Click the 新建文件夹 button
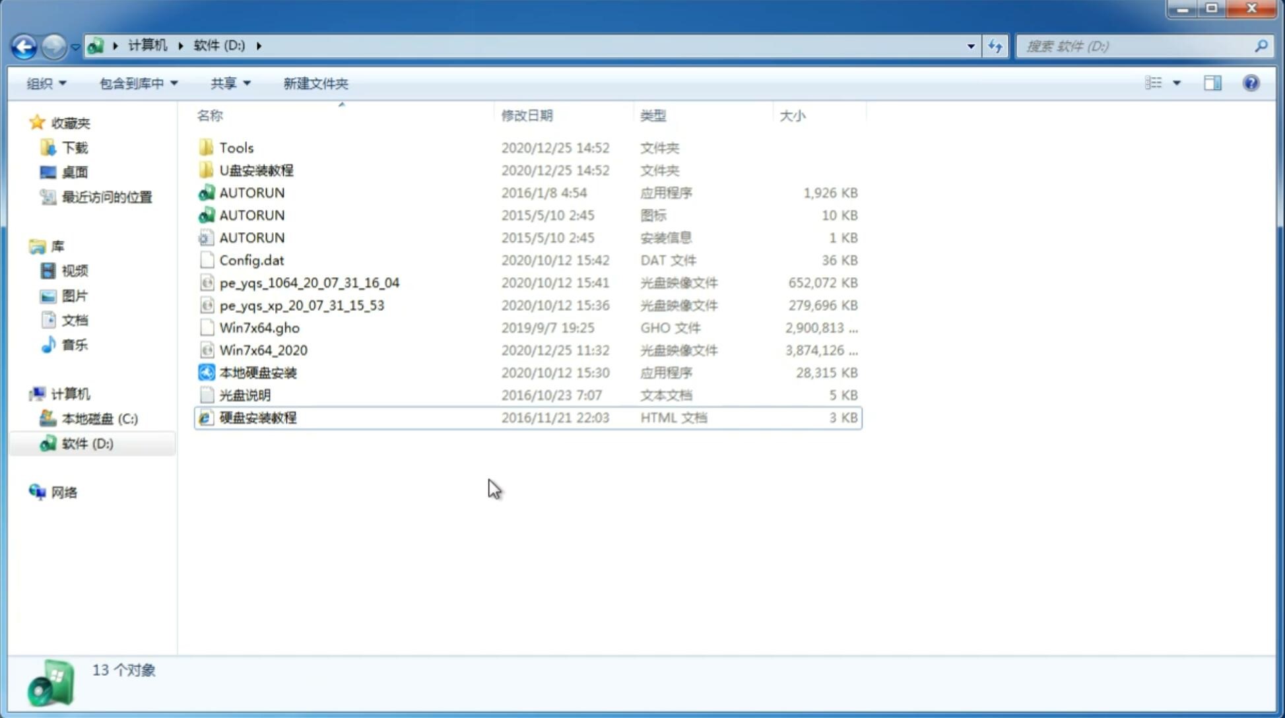 click(x=315, y=83)
